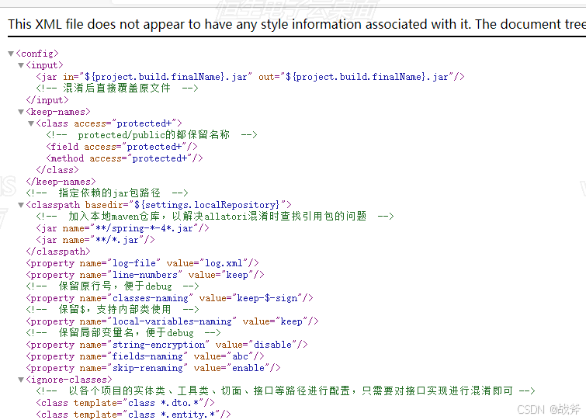Collapse the ignore-classes node
The width and height of the screenshot is (586, 420).
click(21, 380)
